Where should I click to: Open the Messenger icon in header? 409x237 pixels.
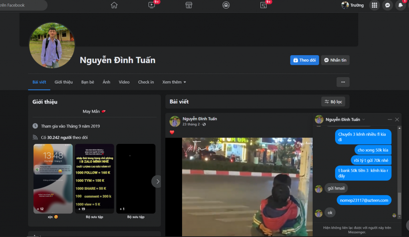387,5
